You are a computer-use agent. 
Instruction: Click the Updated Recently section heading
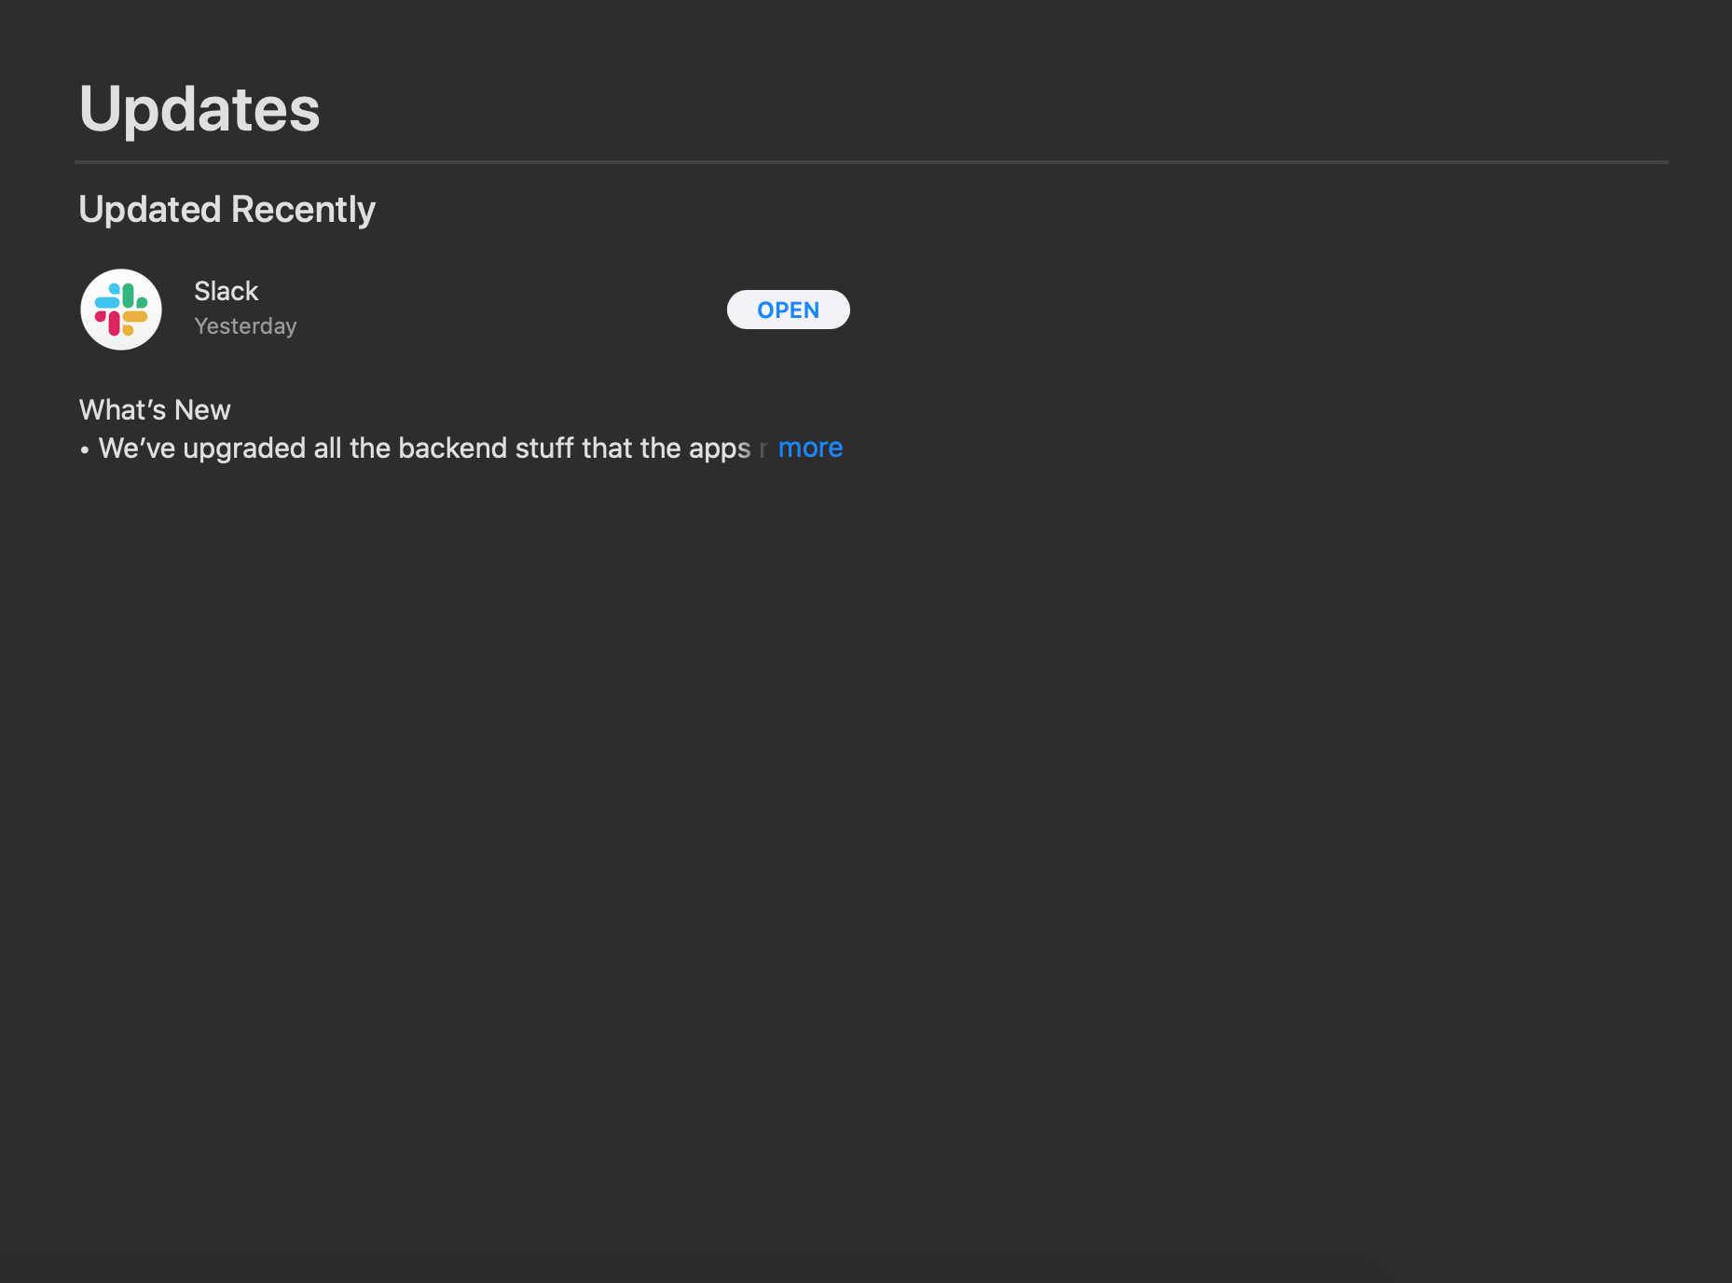pyautogui.click(x=227, y=209)
